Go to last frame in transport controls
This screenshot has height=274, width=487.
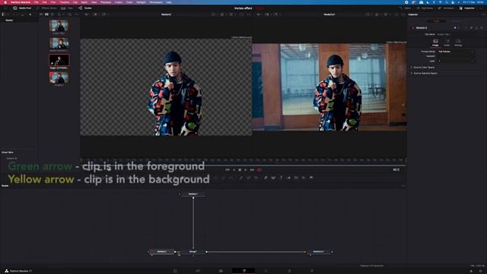coord(252,170)
